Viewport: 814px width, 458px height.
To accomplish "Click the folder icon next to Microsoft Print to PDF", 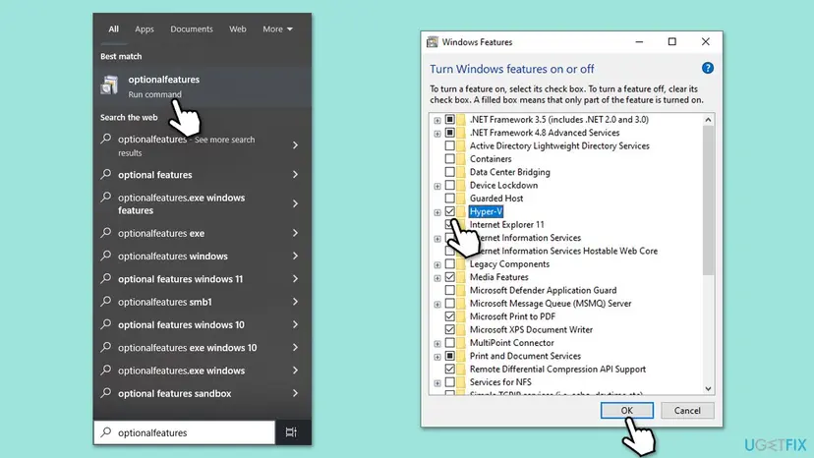I will click(461, 316).
